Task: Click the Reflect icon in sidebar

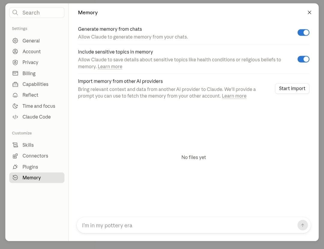Action: click(x=15, y=95)
